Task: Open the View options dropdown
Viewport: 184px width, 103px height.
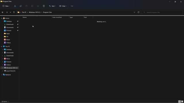Action: point(63,6)
